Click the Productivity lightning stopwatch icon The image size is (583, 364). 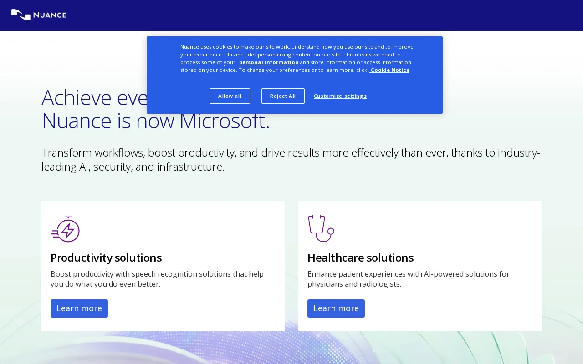(x=65, y=229)
